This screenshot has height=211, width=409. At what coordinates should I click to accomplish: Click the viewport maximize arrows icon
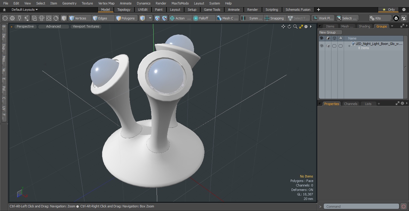point(301,27)
